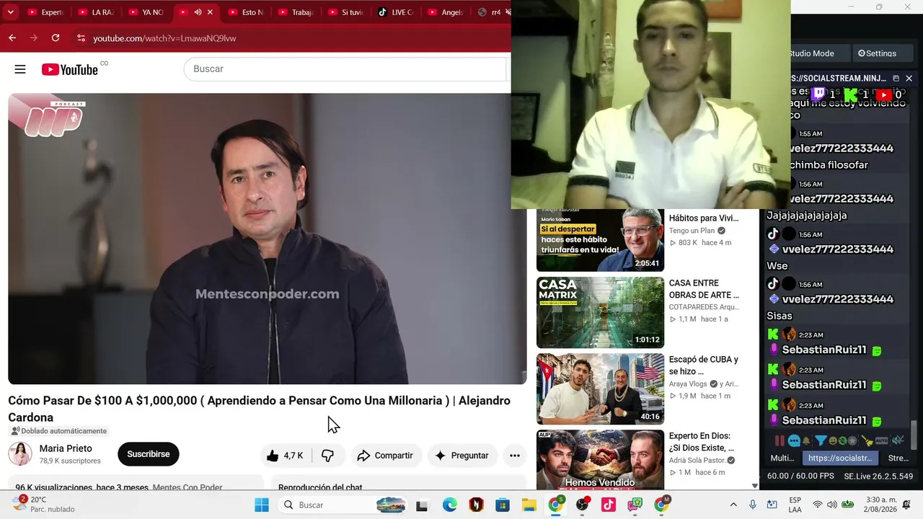Focus the YouTube Buscar search field
This screenshot has width=923, height=519.
[x=346, y=69]
